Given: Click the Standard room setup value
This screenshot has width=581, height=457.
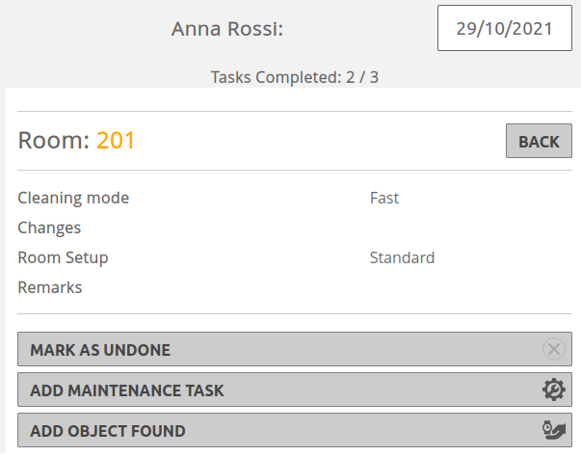Looking at the screenshot, I should (402, 257).
